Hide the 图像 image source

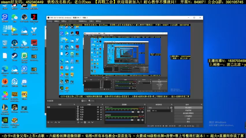click(x=98, y=119)
